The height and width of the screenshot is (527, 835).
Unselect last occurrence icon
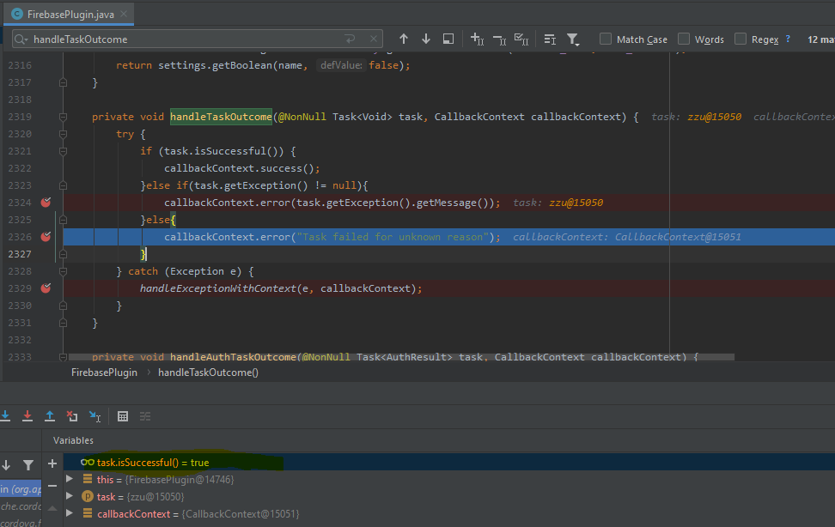[x=499, y=39]
